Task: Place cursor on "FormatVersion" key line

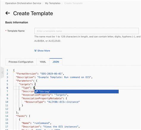Action: 26,74
